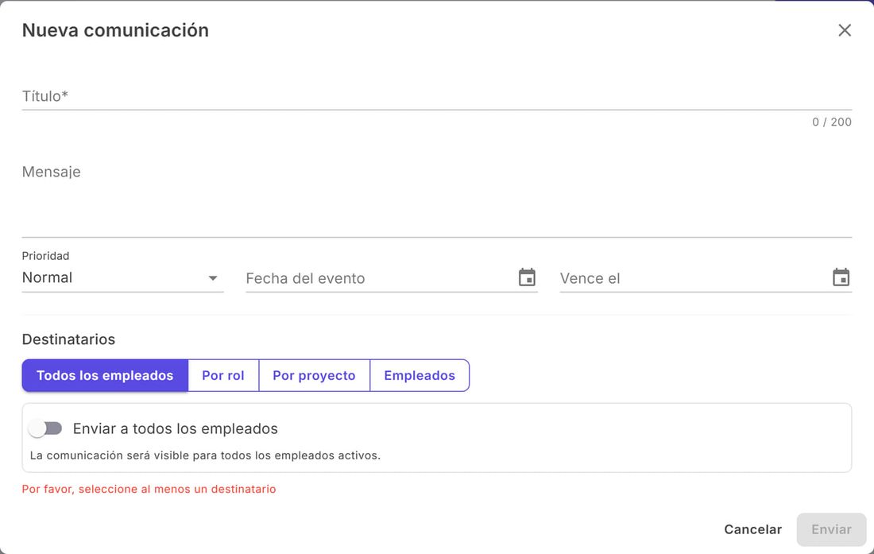Click the Enviar button
Viewport: 874px width, 554px height.
point(831,529)
